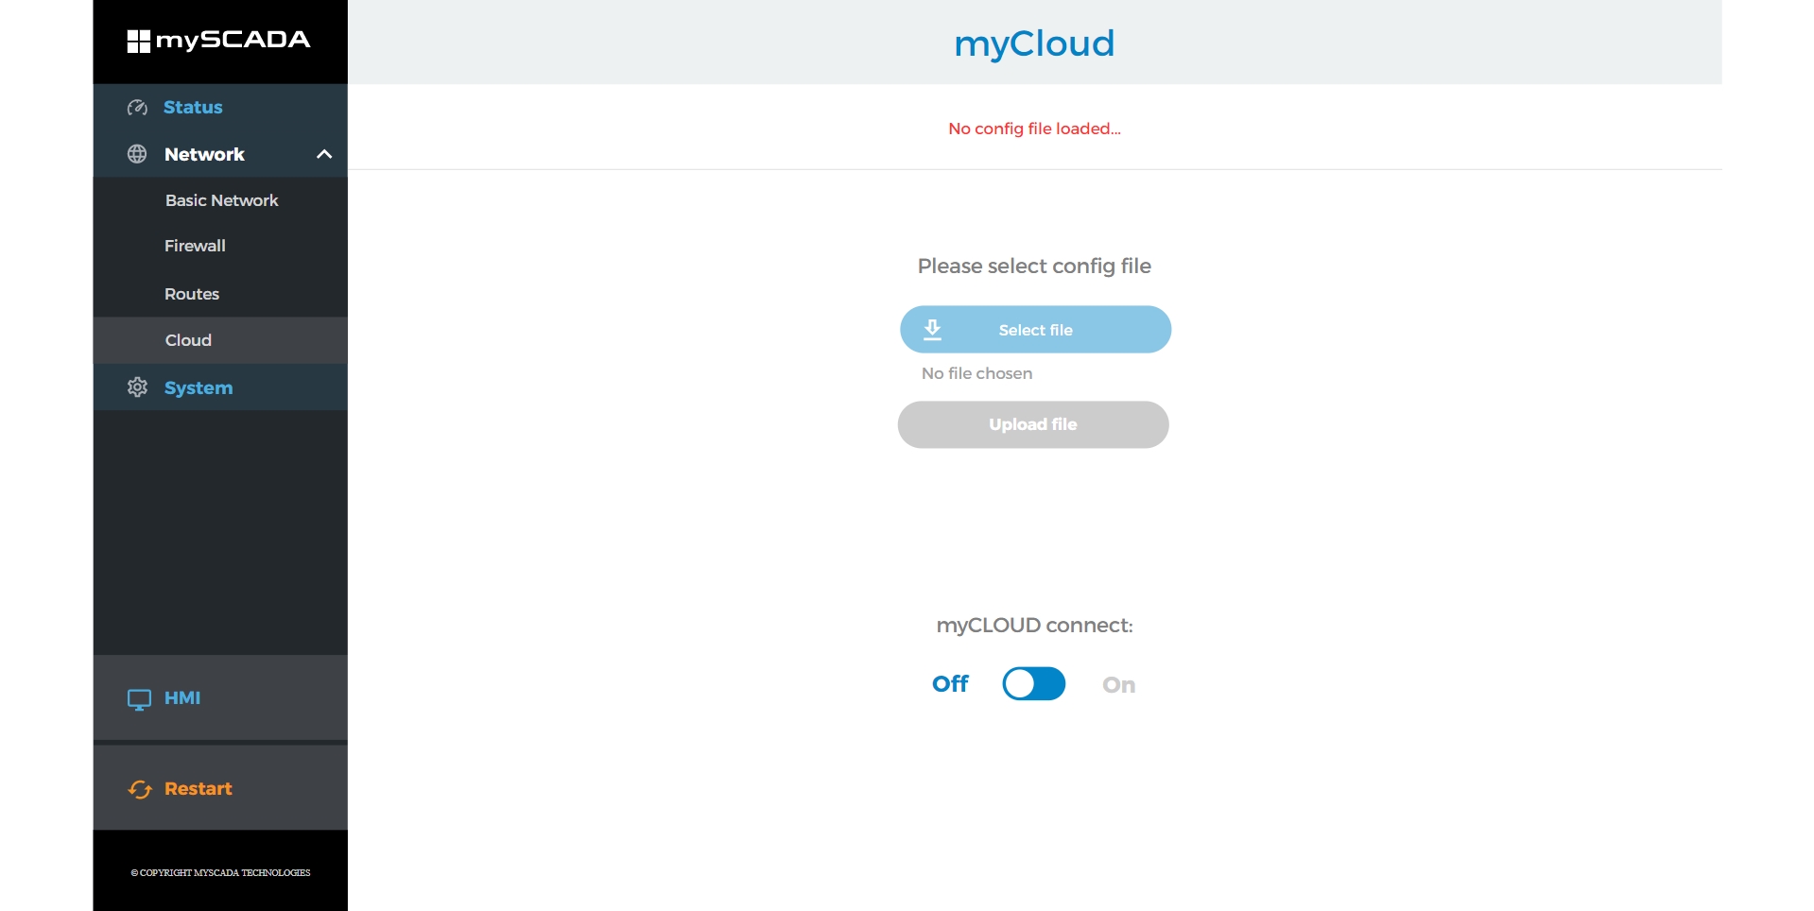Click the 'myCLOUD connect:' label
The height and width of the screenshot is (911, 1814).
pos(1034,626)
